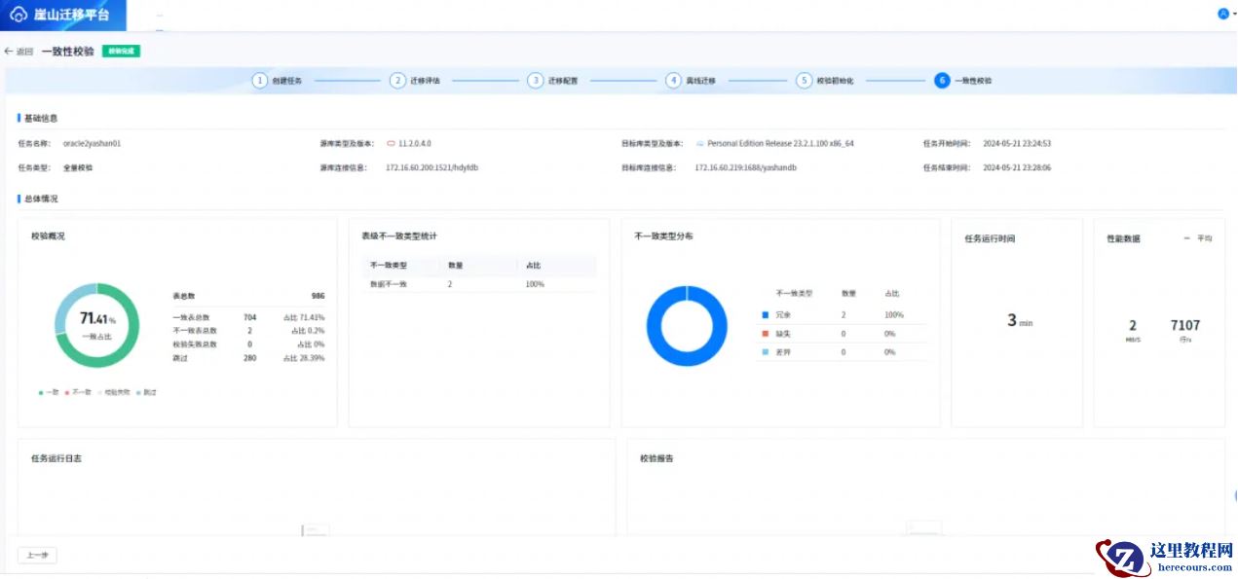1238x579 pixels.
Task: Click the back arrow icon
Action: [x=9, y=52]
